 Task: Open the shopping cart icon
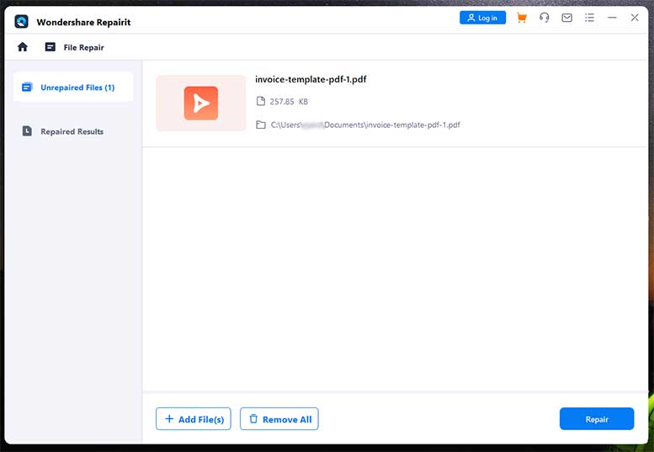click(x=521, y=18)
